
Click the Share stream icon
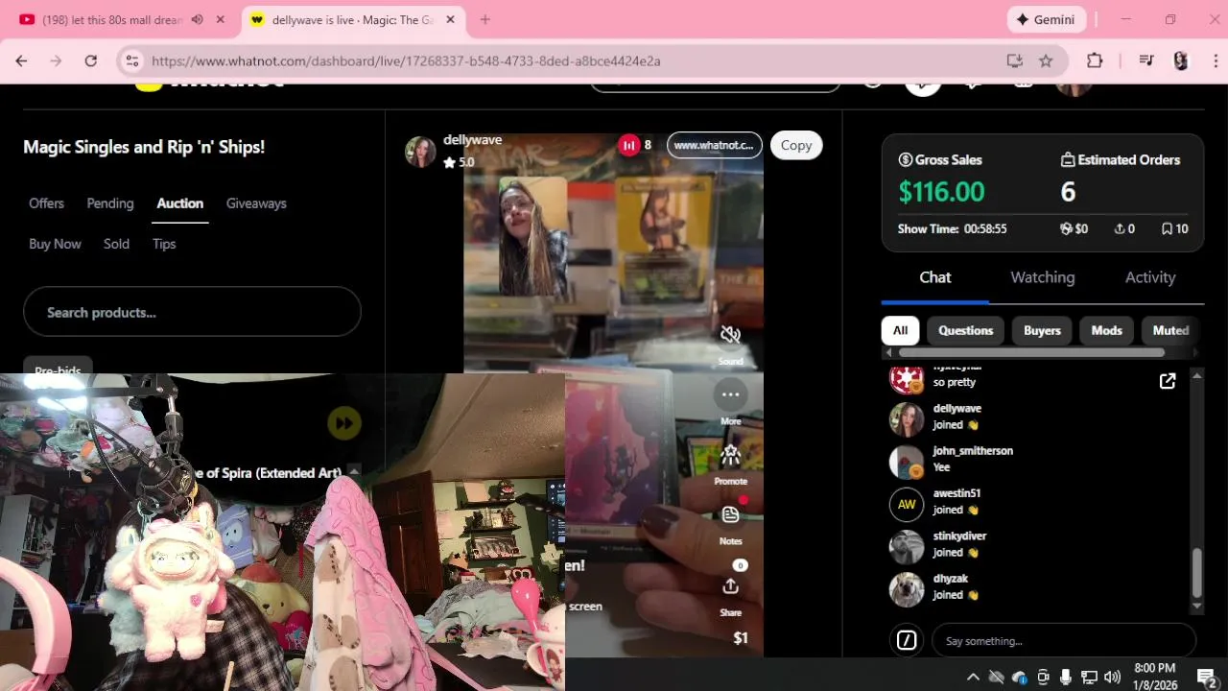point(730,586)
